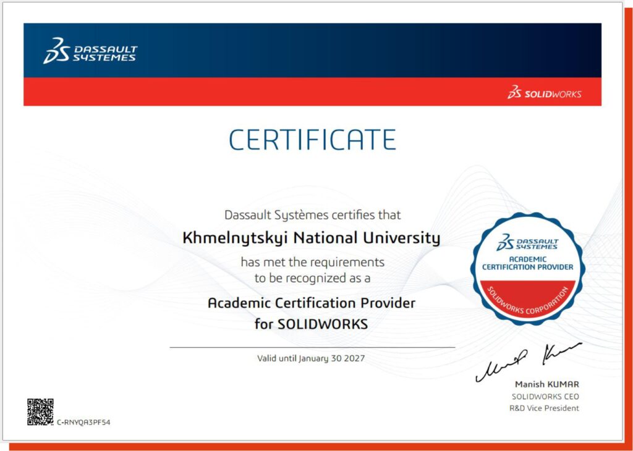Select the SOLIDWORKS CORPORATION ribbon on the seal
The width and height of the screenshot is (633, 451).
click(525, 303)
